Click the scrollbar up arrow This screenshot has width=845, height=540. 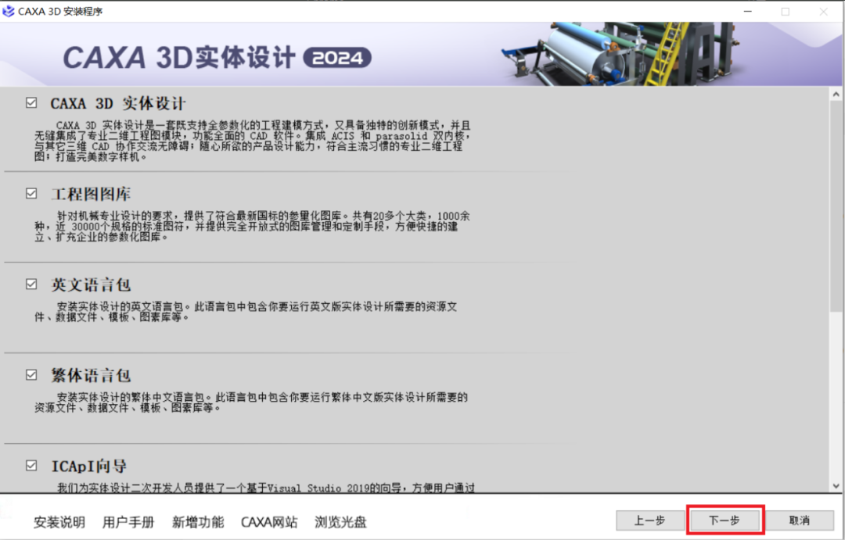pyautogui.click(x=836, y=95)
